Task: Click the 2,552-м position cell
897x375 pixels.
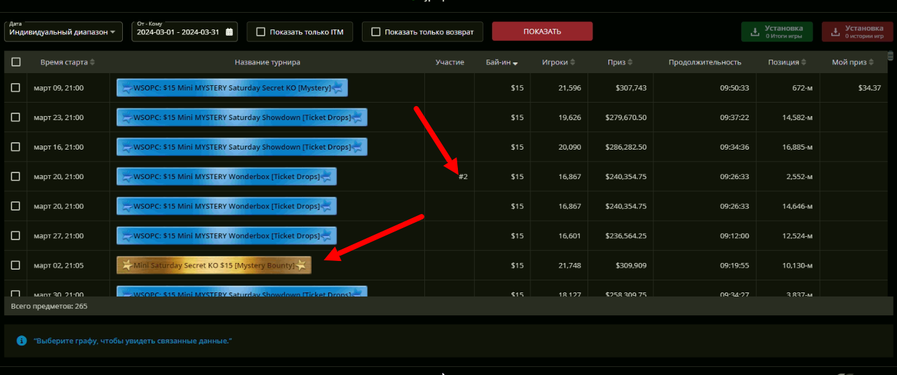Action: click(x=799, y=176)
